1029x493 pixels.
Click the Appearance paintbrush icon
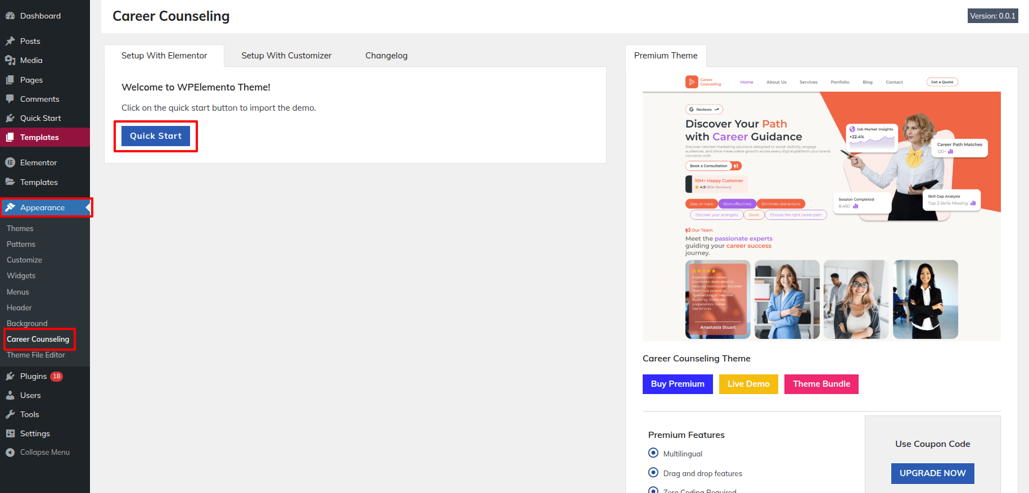(10, 207)
